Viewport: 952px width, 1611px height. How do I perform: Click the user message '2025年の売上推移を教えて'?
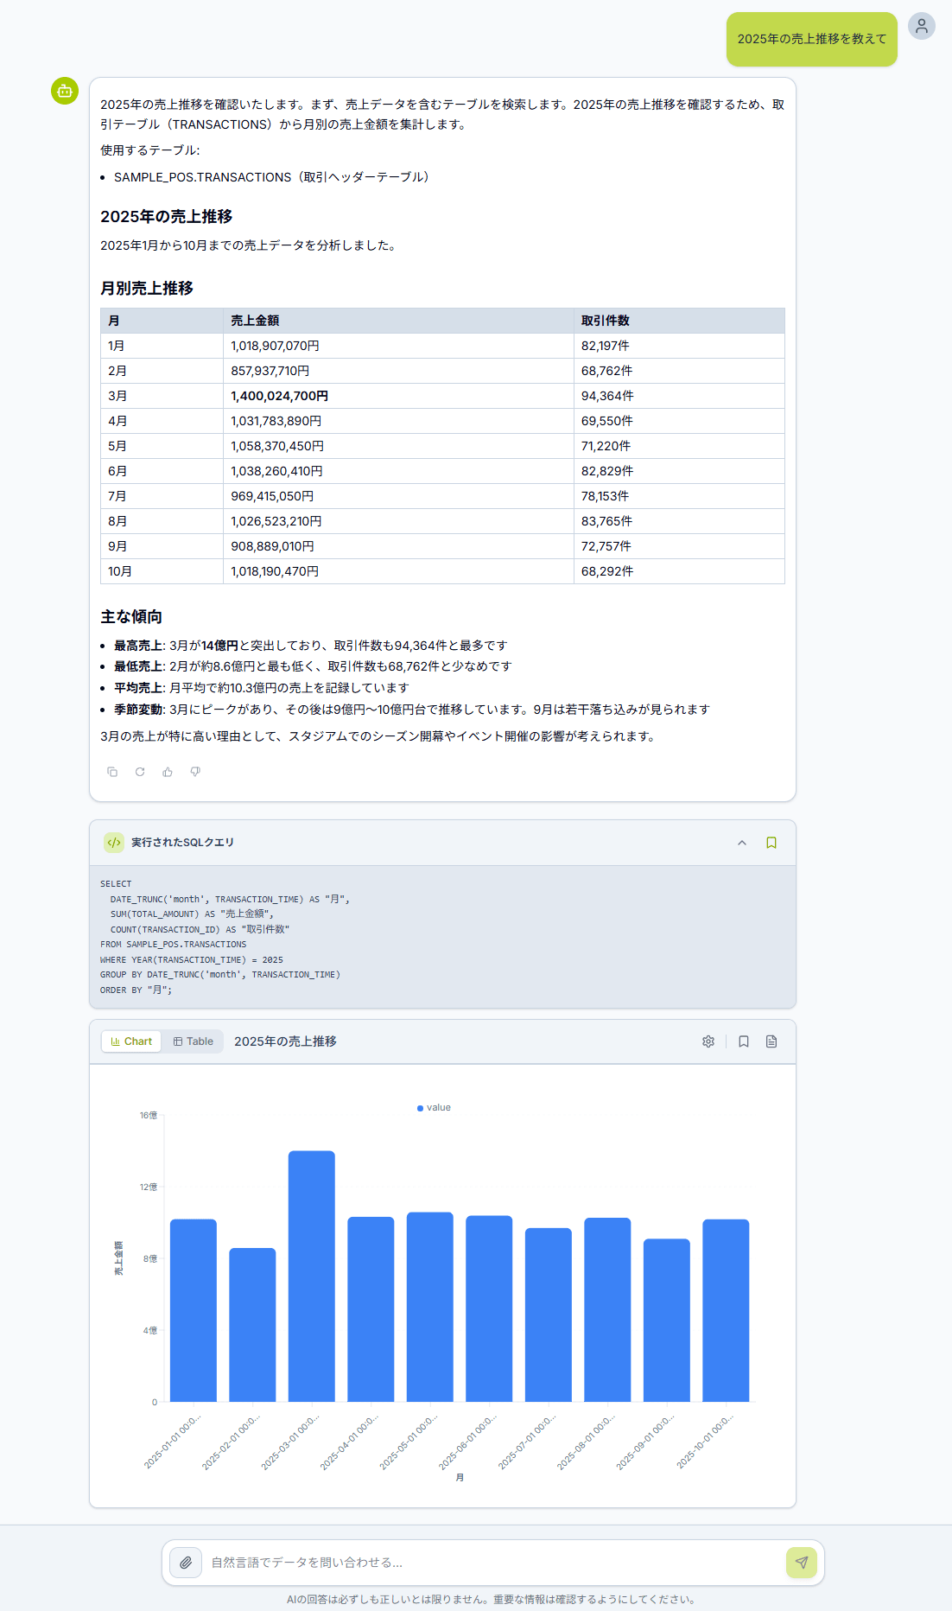[812, 39]
